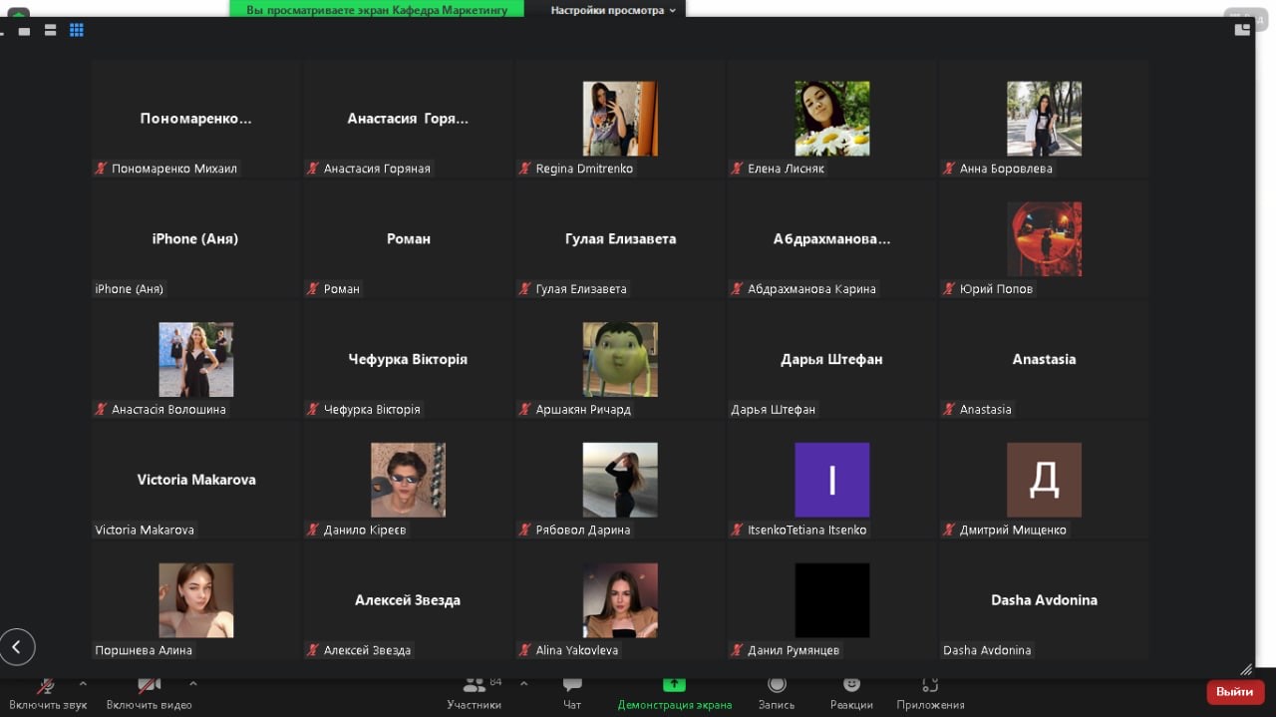Viewport: 1276px width, 717px height.
Task: Go to the previous page with the left arrow
Action: (17, 647)
